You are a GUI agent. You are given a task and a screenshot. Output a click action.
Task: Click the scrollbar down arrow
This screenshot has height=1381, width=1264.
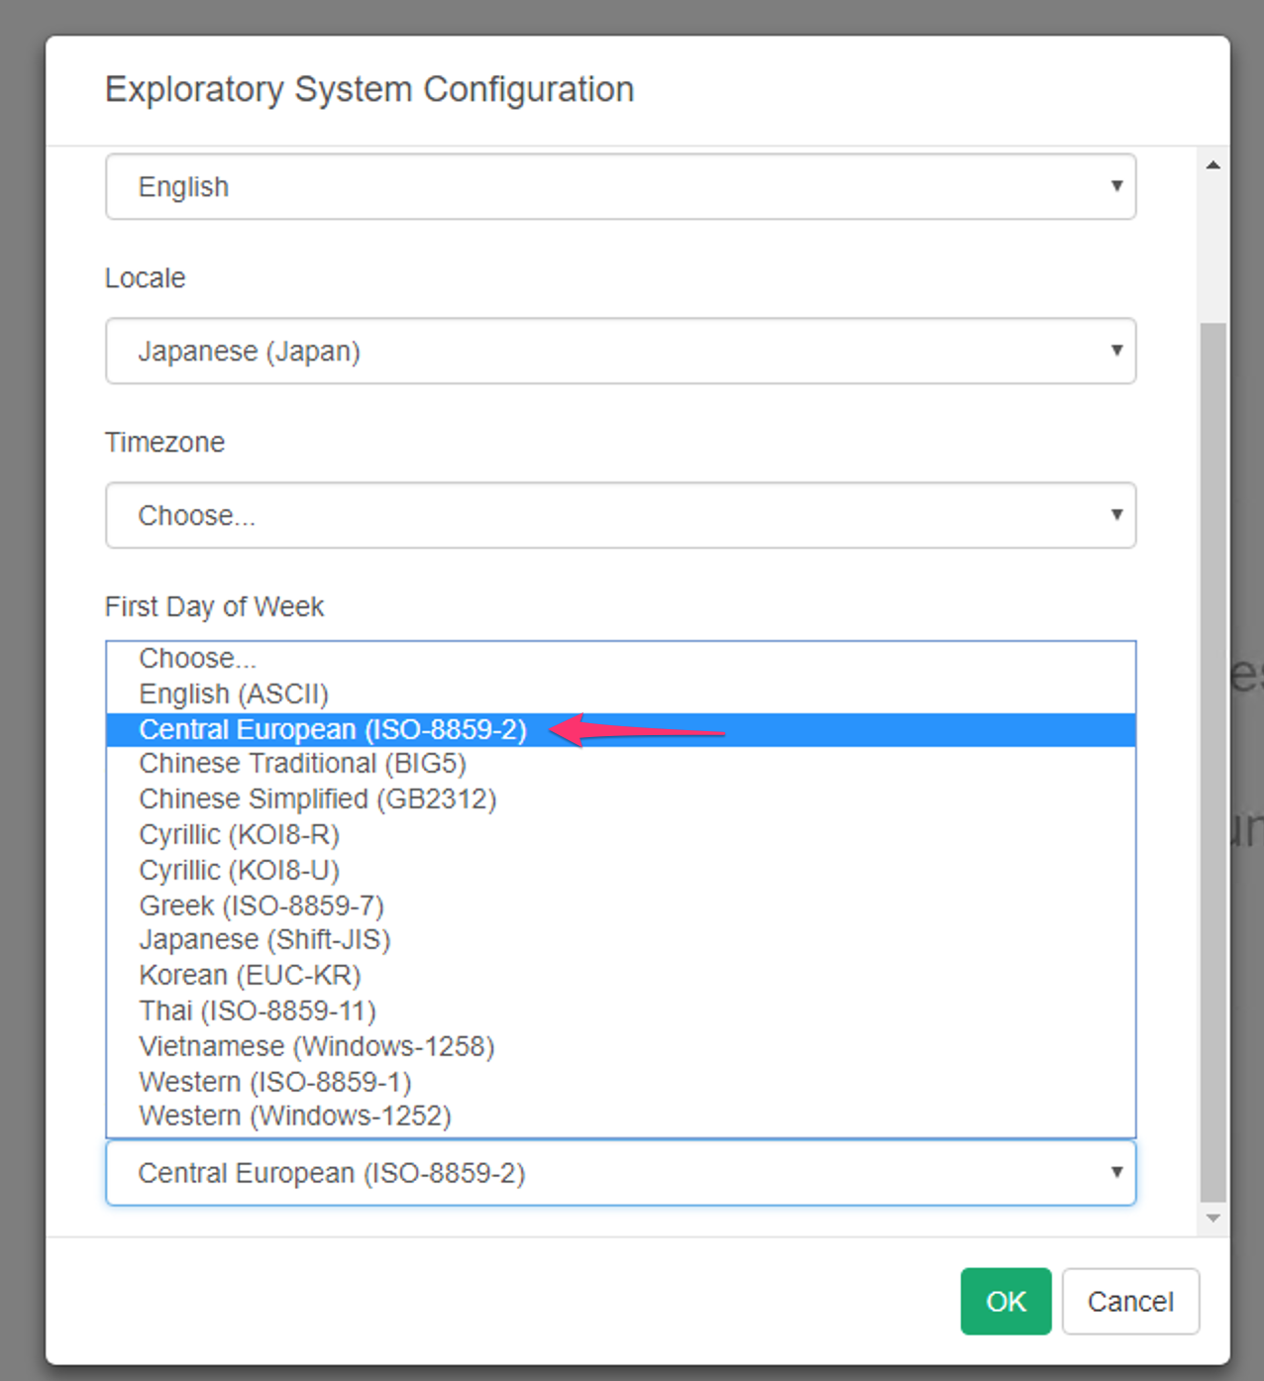pos(1212,1219)
